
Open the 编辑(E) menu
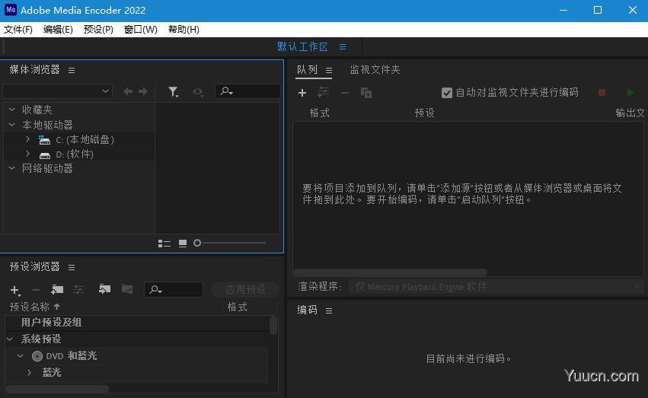[x=59, y=30]
